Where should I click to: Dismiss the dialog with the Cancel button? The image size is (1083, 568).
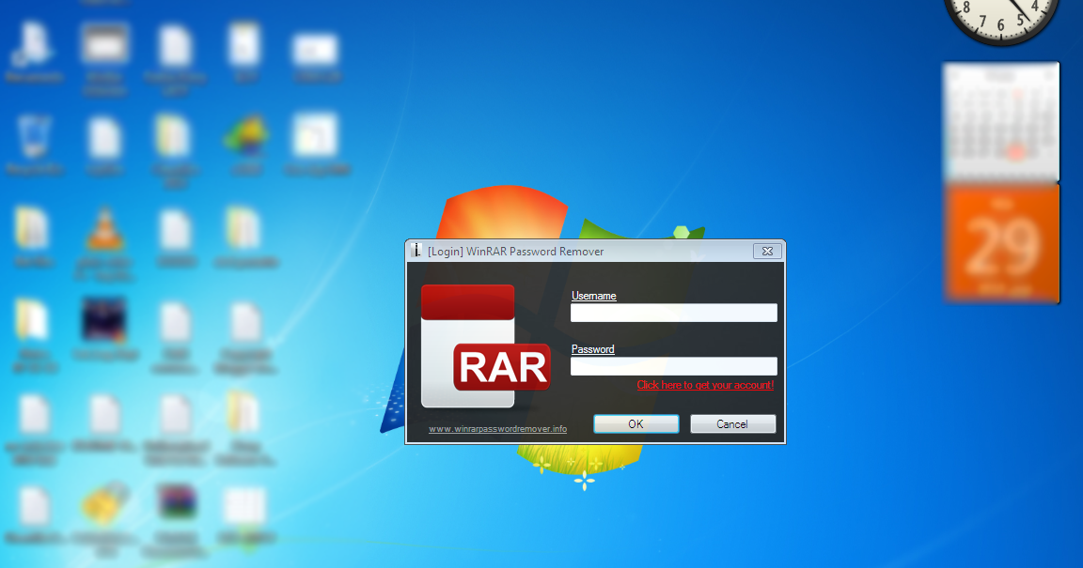733,423
